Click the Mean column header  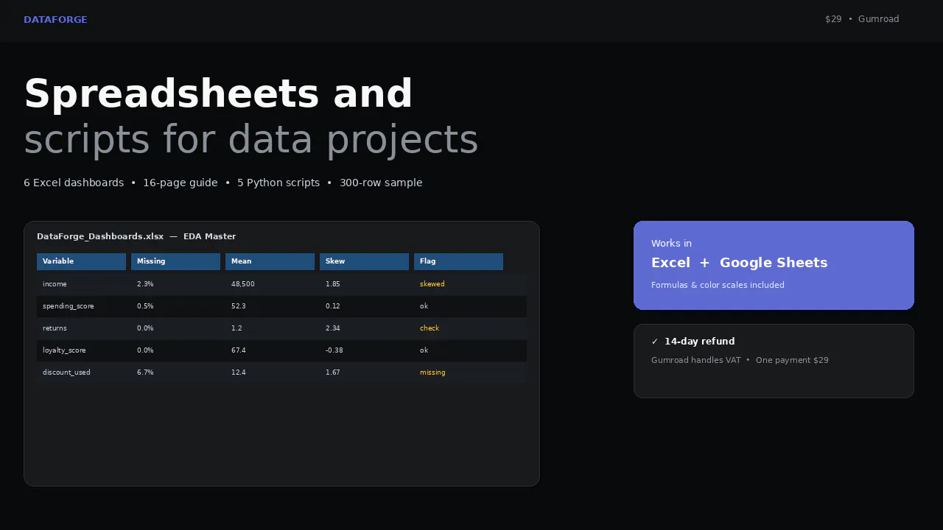pos(270,261)
